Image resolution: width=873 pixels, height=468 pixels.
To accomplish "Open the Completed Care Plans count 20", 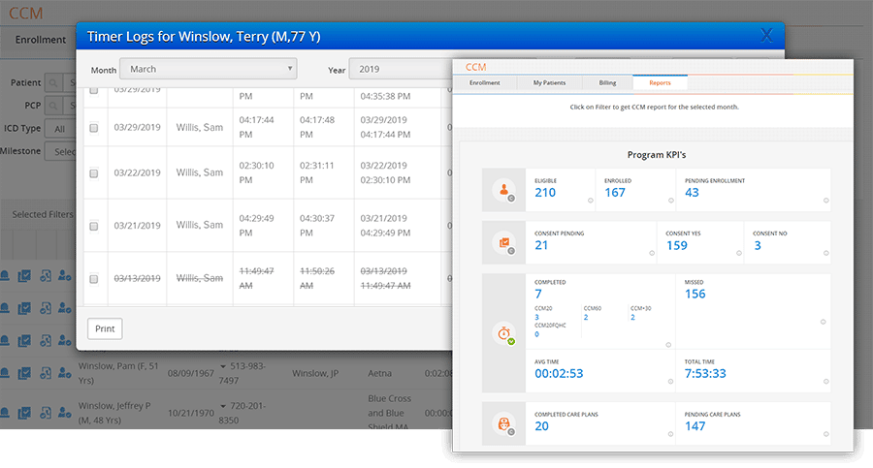I will click(x=541, y=426).
